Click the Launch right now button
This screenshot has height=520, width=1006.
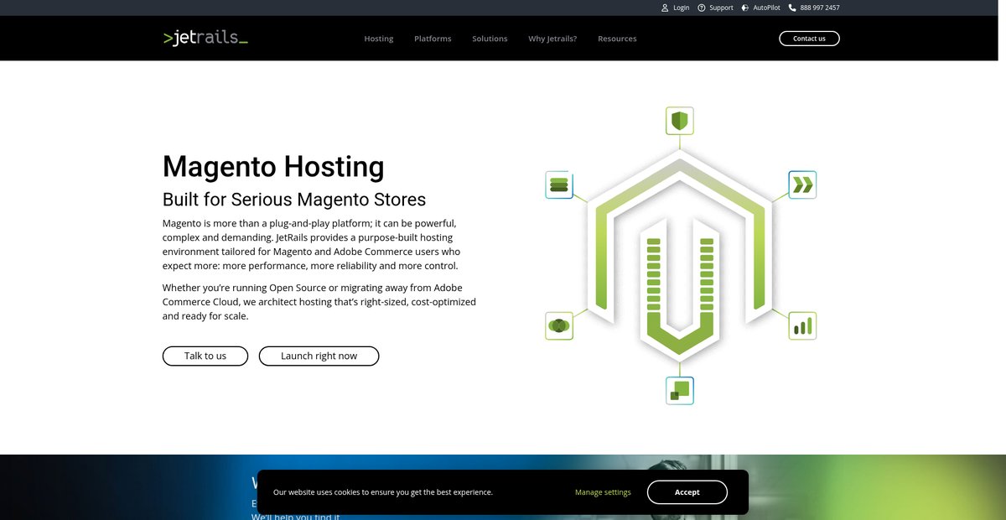(319, 356)
